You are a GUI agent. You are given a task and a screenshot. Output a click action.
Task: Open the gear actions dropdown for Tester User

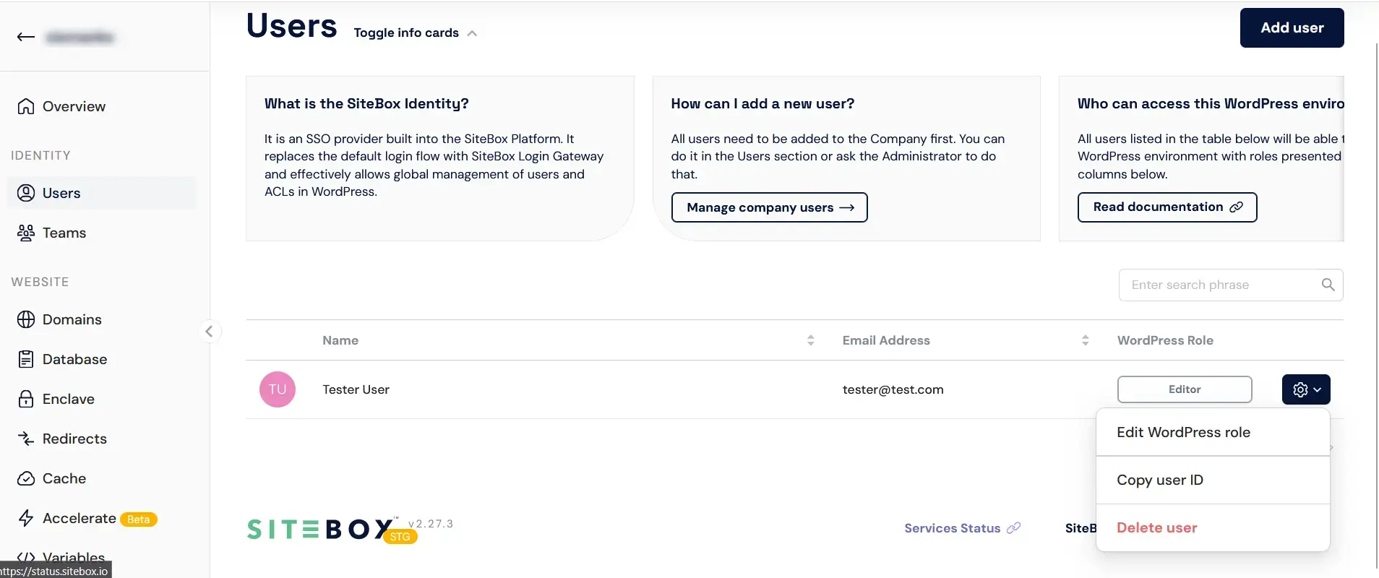pos(1306,389)
